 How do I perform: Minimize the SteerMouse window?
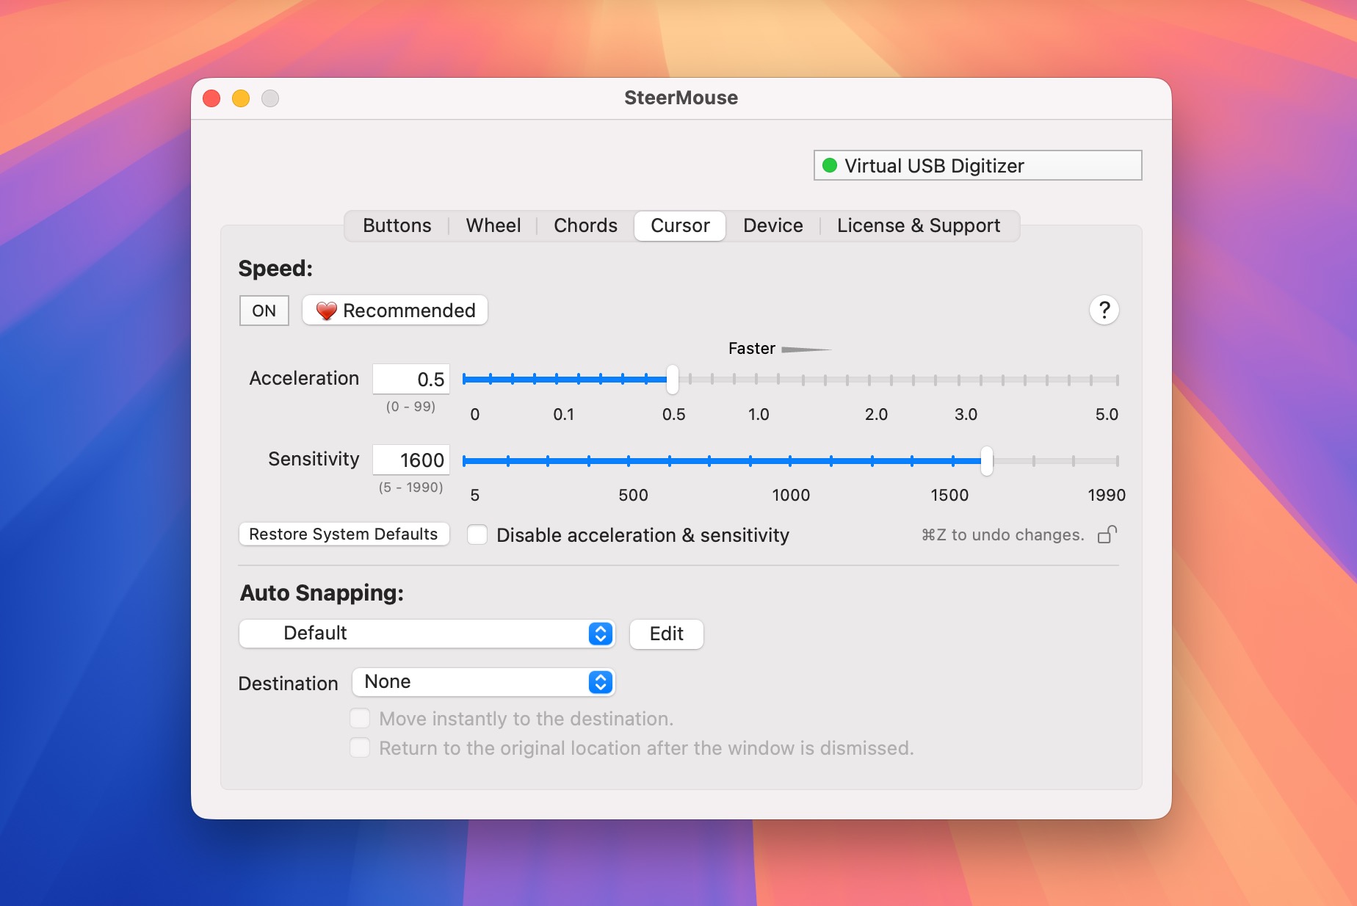(x=241, y=98)
